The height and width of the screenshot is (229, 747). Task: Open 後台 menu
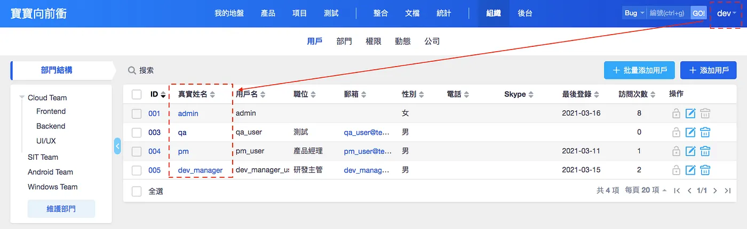(525, 13)
